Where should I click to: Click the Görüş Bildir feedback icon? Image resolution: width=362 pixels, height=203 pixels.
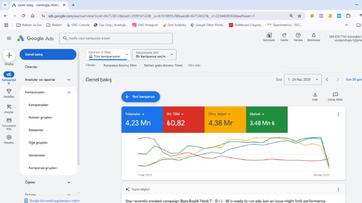click(x=335, y=94)
